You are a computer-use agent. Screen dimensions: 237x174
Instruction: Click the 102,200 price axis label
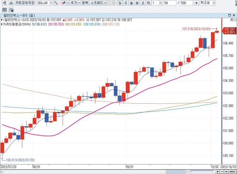click(x=228, y=118)
